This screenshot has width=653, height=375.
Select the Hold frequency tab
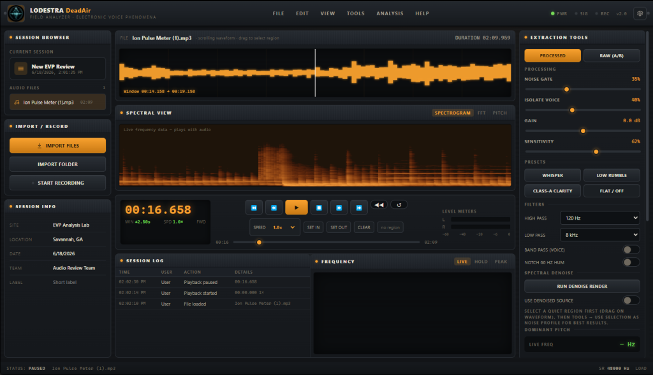point(481,262)
